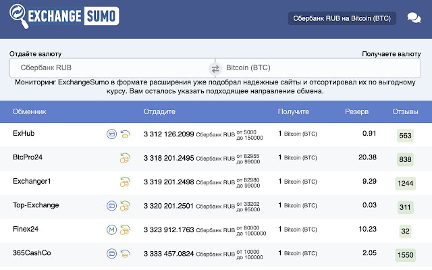Click the reserve value 2.05

tap(369, 253)
